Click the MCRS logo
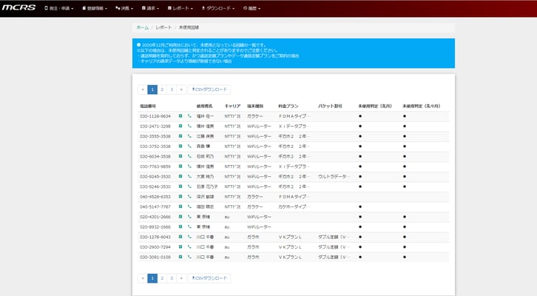The height and width of the screenshot is (296, 537). click(20, 8)
